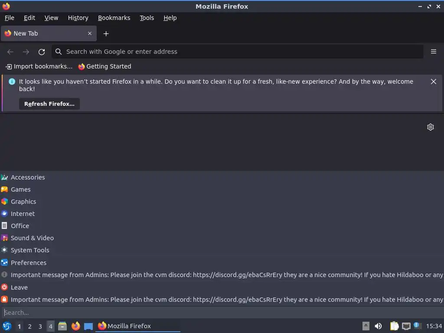Open the Getting Started bookmark
This screenshot has height=333, width=444.
(105, 66)
